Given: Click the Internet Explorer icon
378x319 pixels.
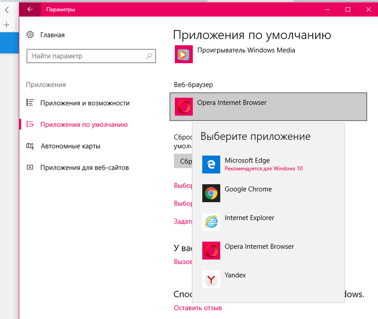Looking at the screenshot, I should (211, 222).
